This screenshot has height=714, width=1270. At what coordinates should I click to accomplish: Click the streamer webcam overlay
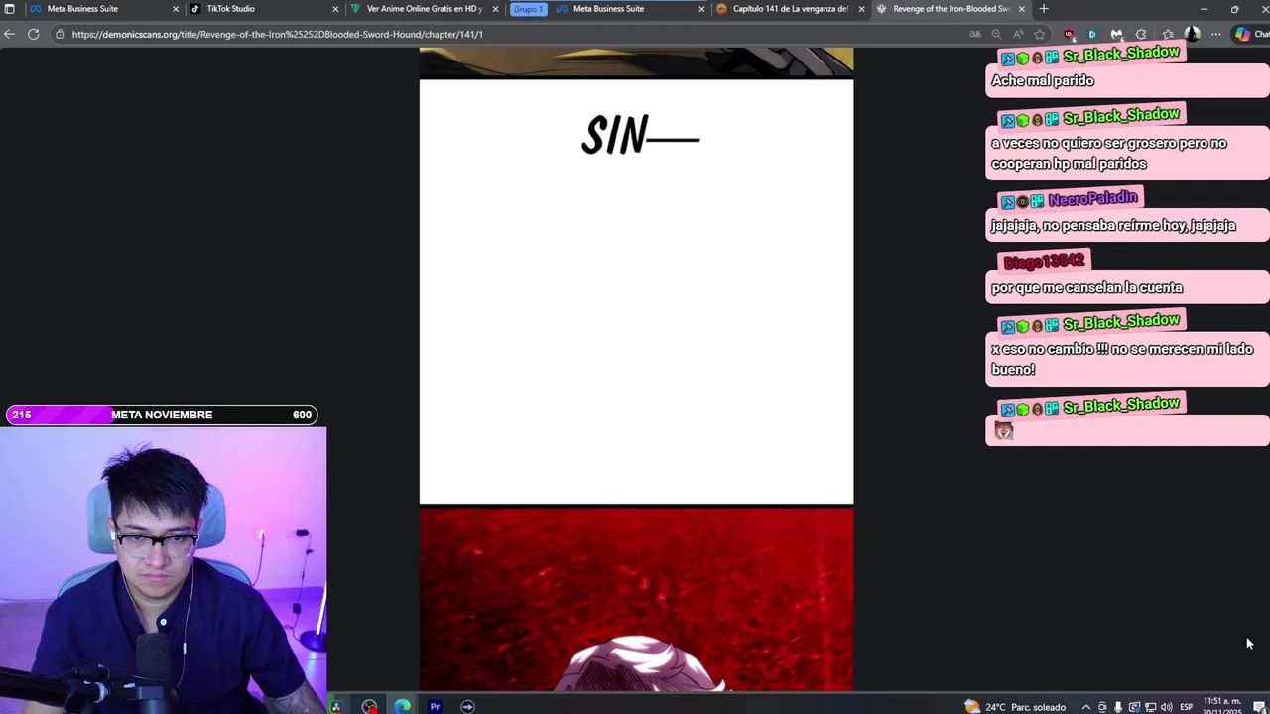[163, 570]
